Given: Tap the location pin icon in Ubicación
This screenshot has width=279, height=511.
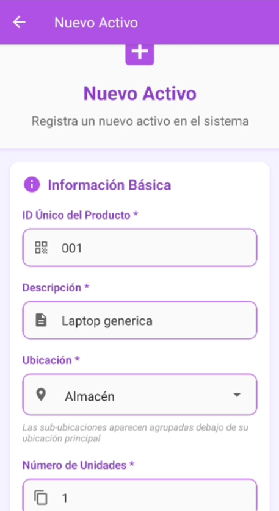Looking at the screenshot, I should click(41, 395).
